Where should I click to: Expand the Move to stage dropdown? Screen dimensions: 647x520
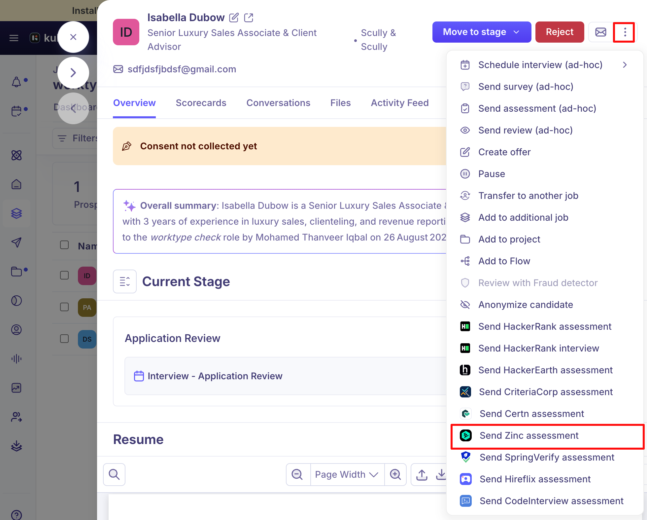[482, 32]
